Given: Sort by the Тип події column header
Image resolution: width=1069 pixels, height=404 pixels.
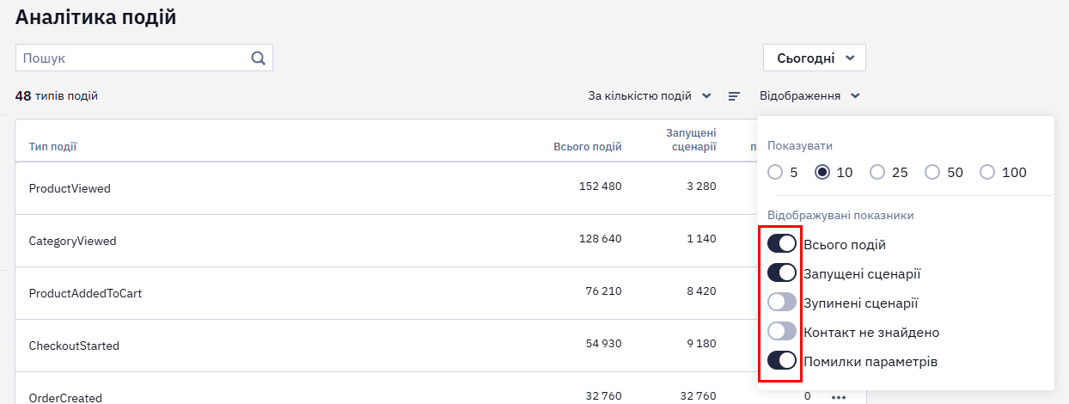Looking at the screenshot, I should click(x=52, y=147).
